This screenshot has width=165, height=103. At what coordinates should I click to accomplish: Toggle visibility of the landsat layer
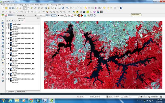[x=9, y=26]
